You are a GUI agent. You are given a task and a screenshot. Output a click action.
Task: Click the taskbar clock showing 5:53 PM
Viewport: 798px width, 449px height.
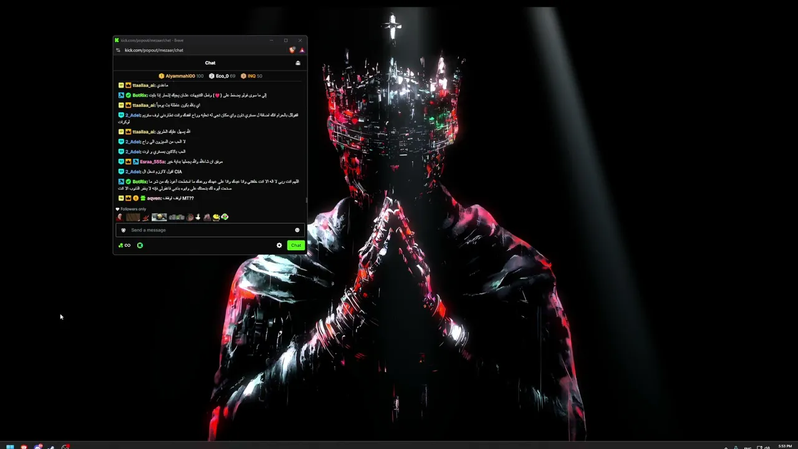785,447
